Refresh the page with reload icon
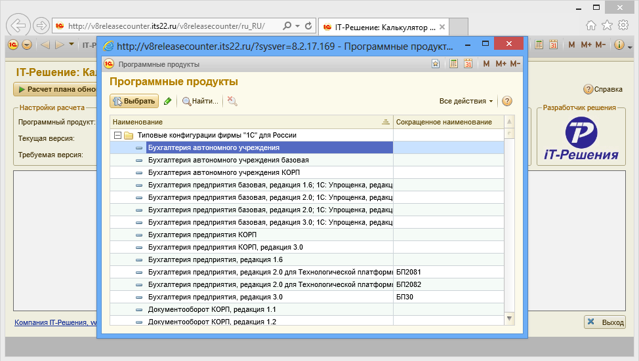 [308, 26]
